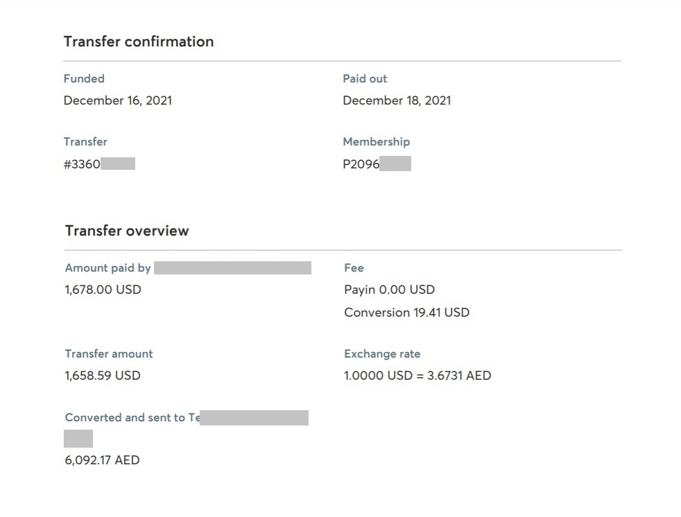Click the Transfer amount label
This screenshot has width=681, height=517.
(x=109, y=353)
